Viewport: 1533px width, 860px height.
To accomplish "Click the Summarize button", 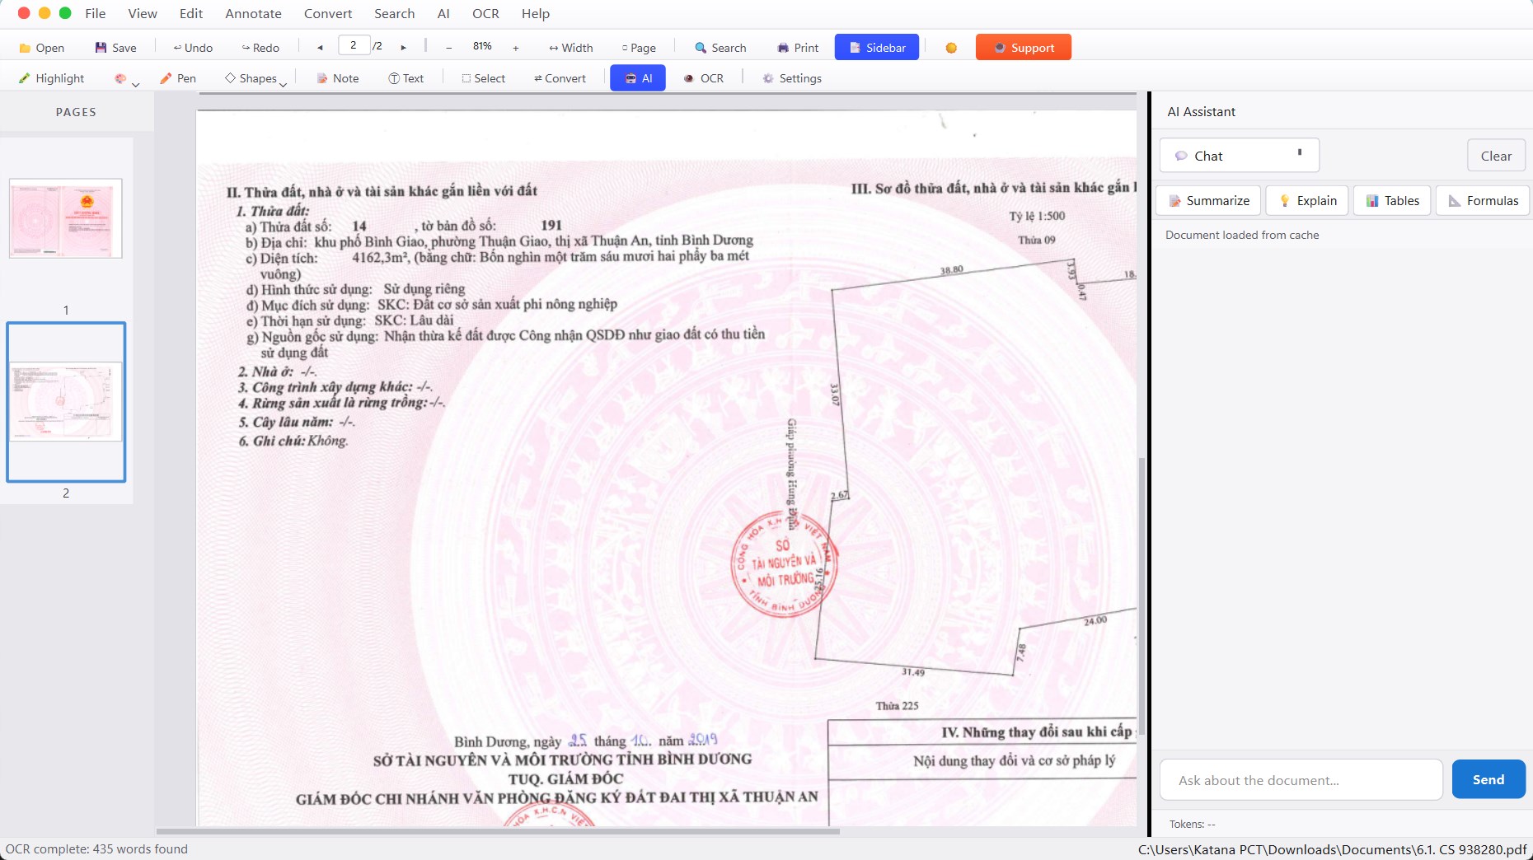I will pos(1209,201).
